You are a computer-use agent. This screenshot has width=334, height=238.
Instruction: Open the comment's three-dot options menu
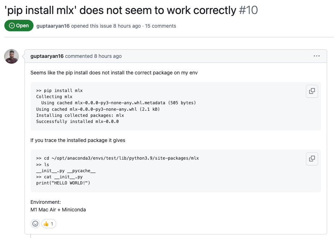317,56
